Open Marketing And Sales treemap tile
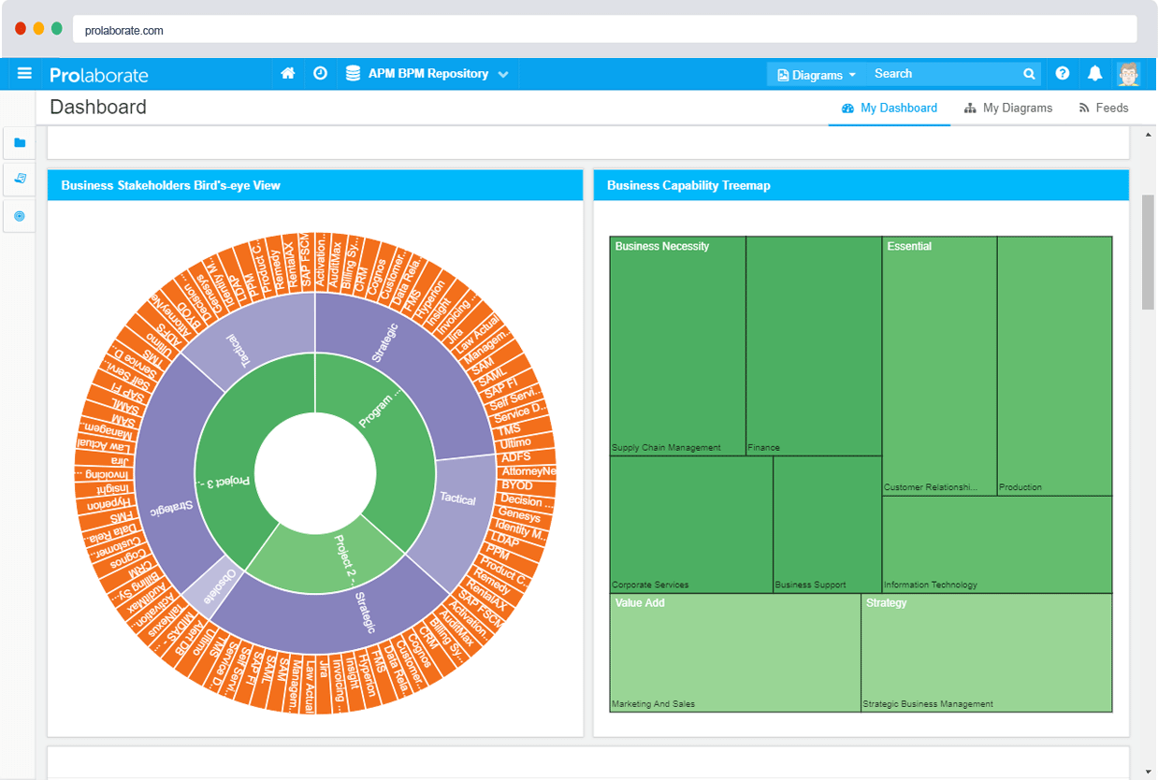Viewport: 1158px width, 780px height. pos(735,653)
